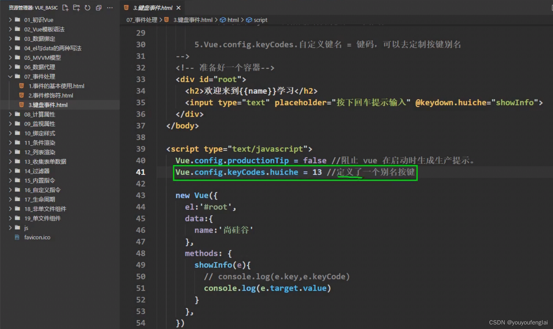Viewport: 553px width, 329px height.
Task: Expand the 02_Vue模板语法 folder chevron
Action: pos(10,29)
